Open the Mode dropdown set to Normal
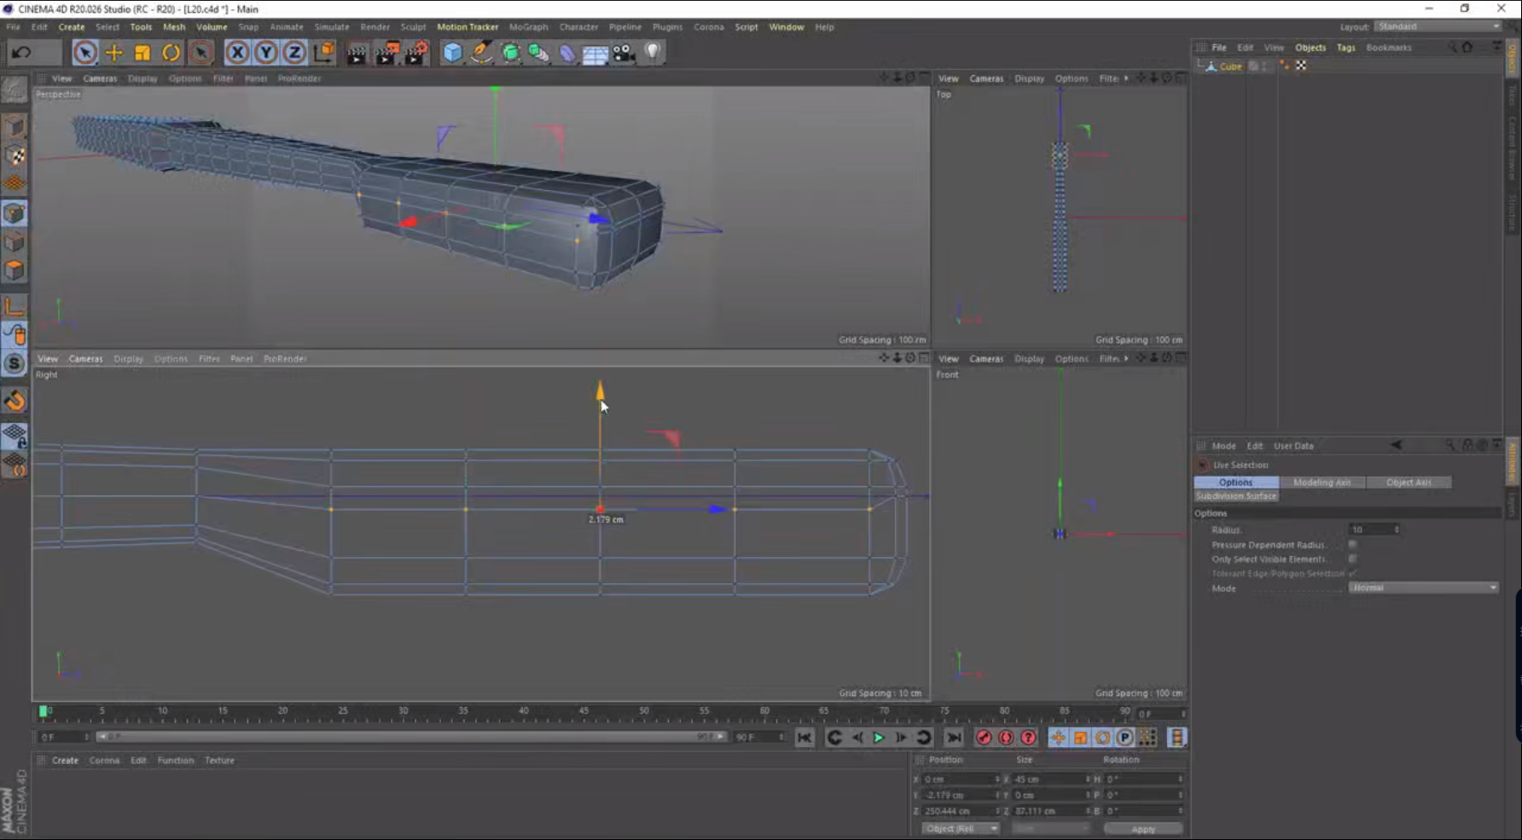 (x=1421, y=588)
